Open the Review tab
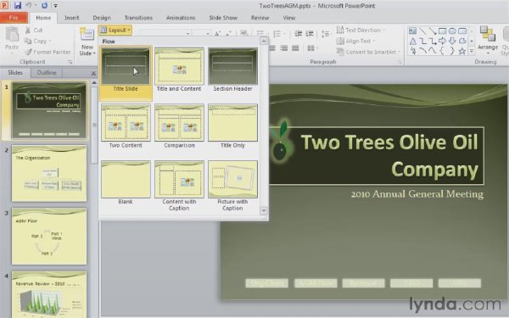The width and height of the screenshot is (509, 318). click(x=260, y=18)
